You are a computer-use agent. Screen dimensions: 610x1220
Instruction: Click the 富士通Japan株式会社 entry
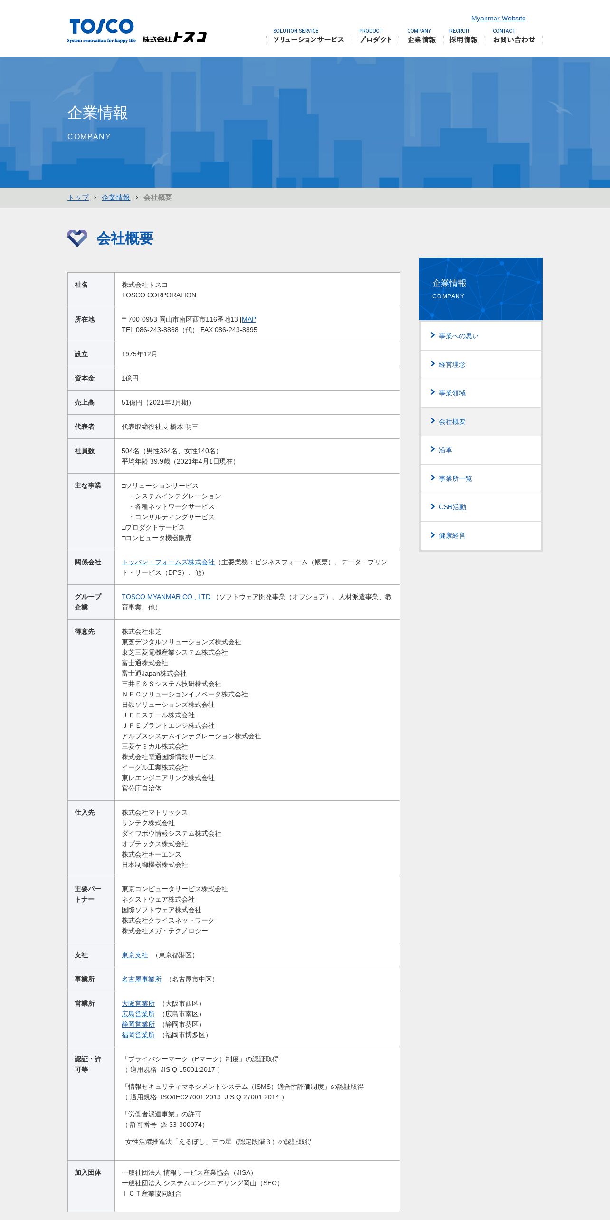pyautogui.click(x=154, y=673)
